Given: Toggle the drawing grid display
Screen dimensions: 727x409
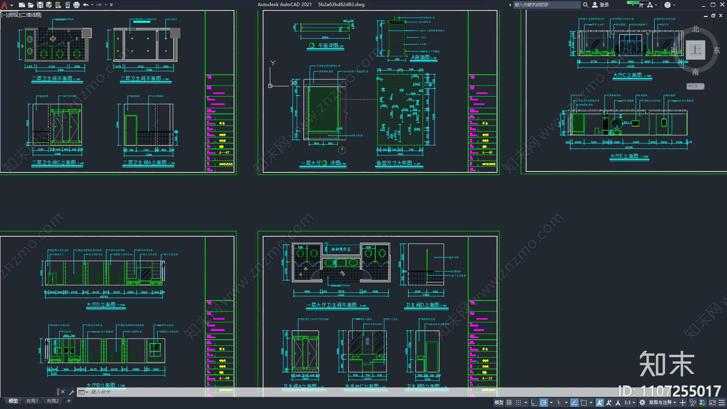Looking at the screenshot, I should coord(509,402).
